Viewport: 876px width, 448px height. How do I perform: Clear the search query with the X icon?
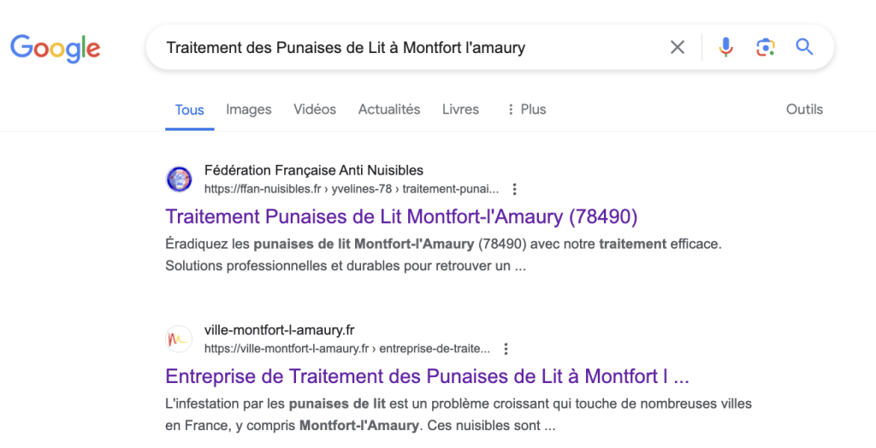678,48
